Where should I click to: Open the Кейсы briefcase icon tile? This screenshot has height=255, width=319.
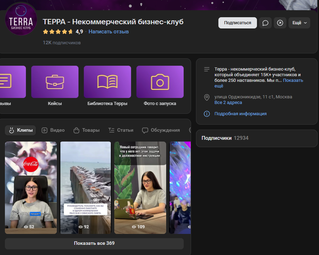tap(55, 82)
